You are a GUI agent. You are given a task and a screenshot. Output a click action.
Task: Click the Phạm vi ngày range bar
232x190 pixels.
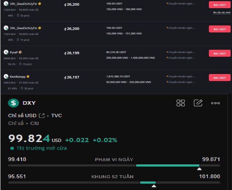tap(114, 165)
